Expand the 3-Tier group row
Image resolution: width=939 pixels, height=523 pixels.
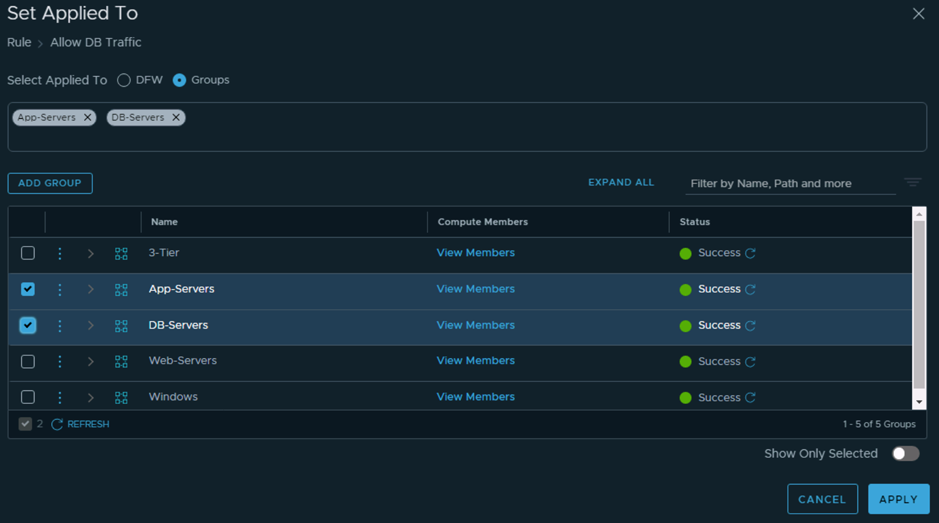90,254
